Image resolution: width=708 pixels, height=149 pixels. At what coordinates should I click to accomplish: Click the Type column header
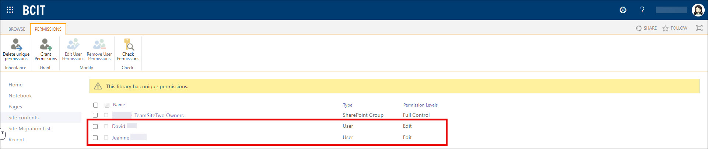pyautogui.click(x=348, y=105)
